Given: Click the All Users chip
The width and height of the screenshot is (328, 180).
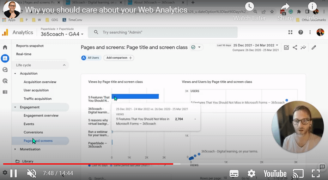Looking at the screenshot, I should pyautogui.click(x=91, y=58).
